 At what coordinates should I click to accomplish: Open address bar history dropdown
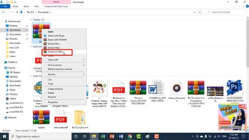pos(194,12)
